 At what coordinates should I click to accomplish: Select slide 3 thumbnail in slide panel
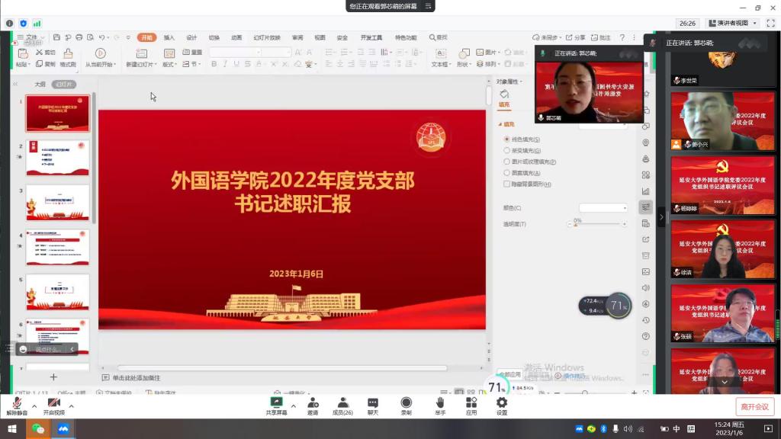[x=58, y=203]
